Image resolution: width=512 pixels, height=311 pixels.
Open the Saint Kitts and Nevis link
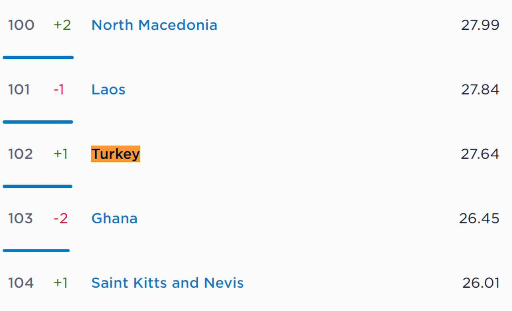pyautogui.click(x=167, y=283)
